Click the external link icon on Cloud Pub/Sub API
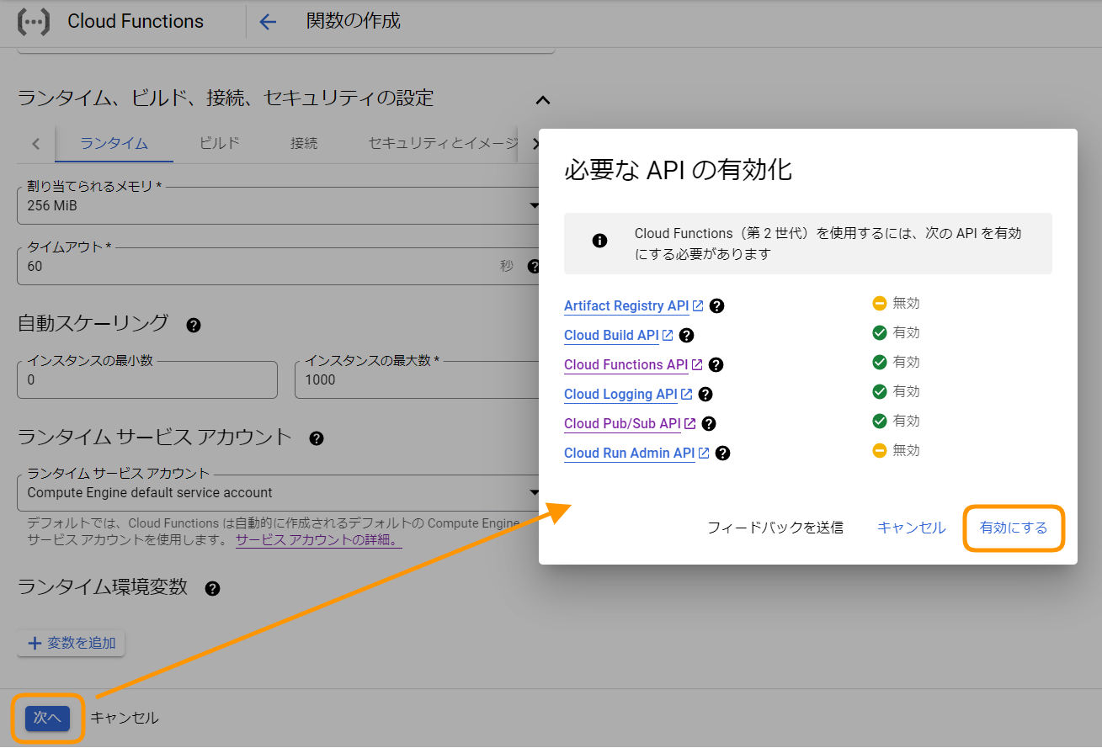 tap(690, 422)
